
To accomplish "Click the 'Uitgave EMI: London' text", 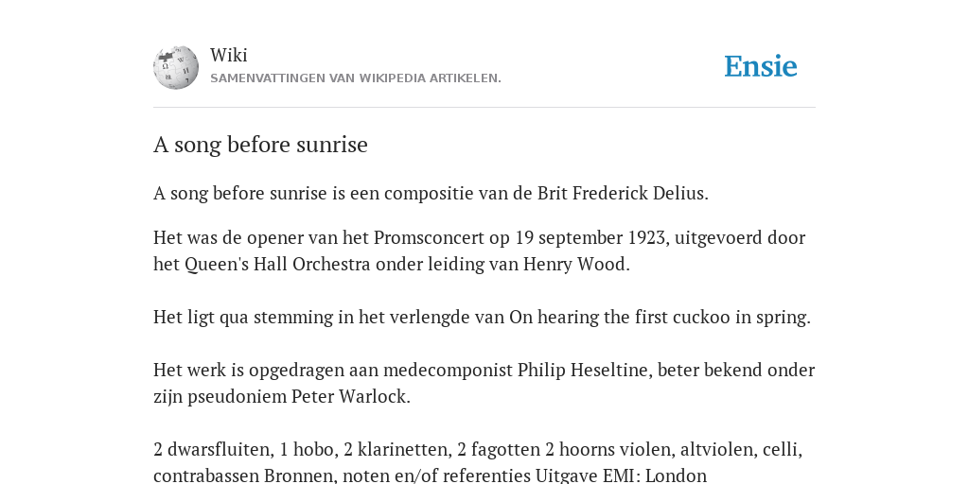I will tap(621, 475).
